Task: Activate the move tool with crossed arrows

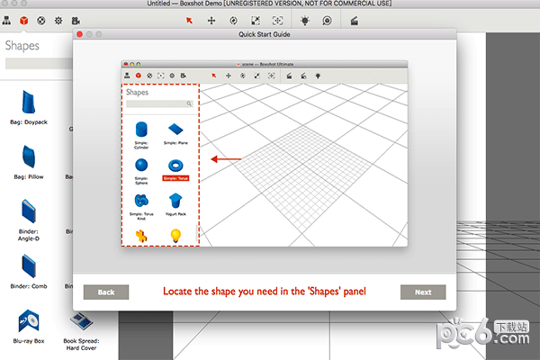Action: click(211, 21)
